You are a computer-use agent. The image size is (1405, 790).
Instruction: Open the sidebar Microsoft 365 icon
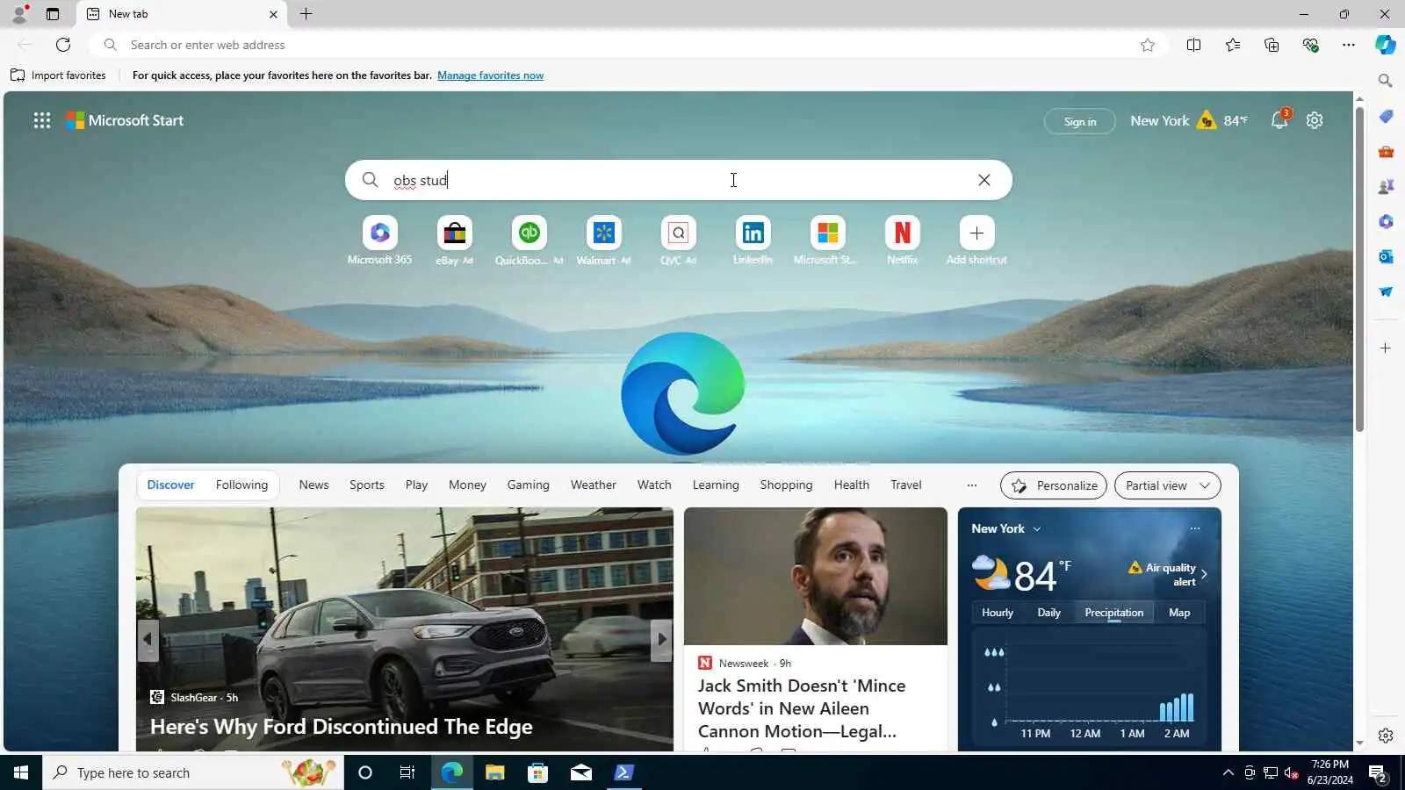pos(1386,222)
